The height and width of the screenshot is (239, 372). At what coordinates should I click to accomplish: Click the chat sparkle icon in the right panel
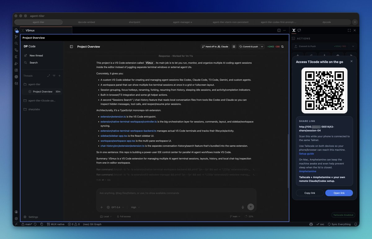coord(299,30)
